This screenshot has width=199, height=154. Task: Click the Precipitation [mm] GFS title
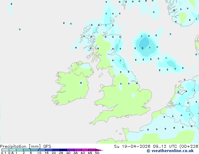pos(25,146)
